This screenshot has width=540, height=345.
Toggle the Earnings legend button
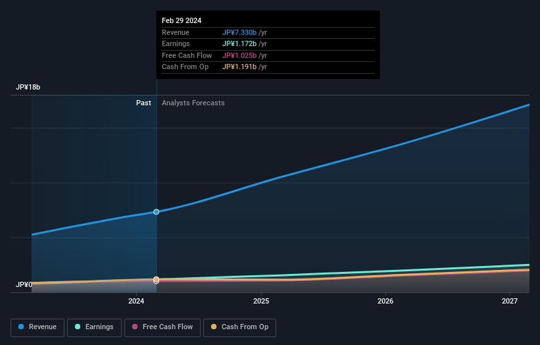pyautogui.click(x=94, y=327)
